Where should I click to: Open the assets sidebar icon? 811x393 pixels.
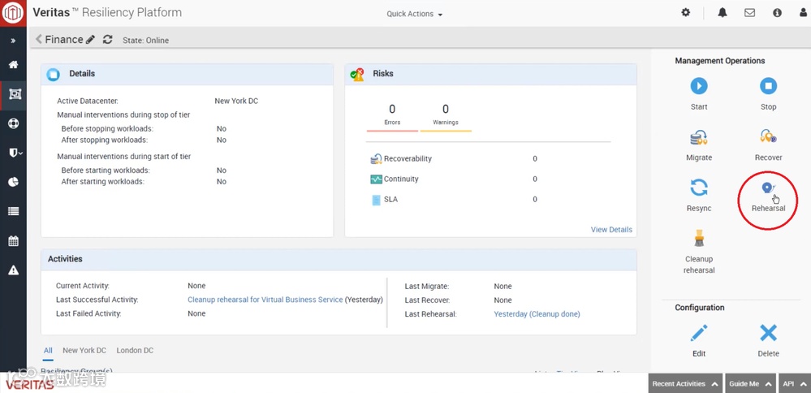tap(14, 95)
